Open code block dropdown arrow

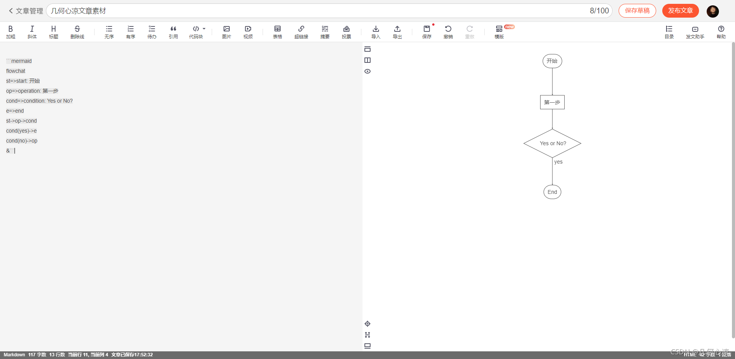[204, 29]
